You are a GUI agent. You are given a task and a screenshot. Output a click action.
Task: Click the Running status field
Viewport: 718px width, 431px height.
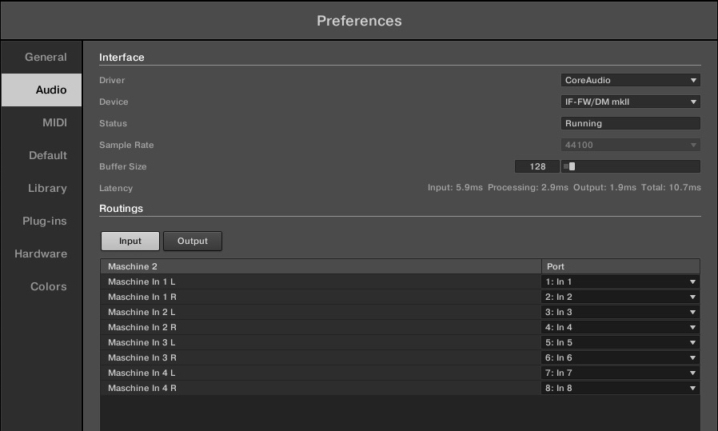coord(631,123)
